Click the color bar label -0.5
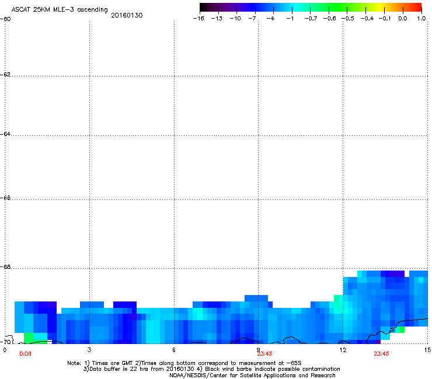Screen dimensions: 432x379 click(348, 19)
